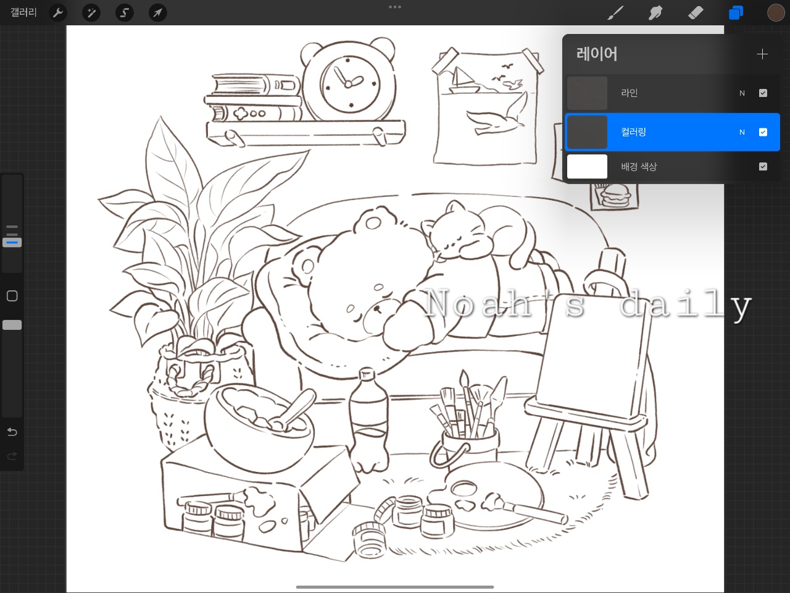790x593 pixels.
Task: Uncheck the 배경 색상 layer
Action: pyautogui.click(x=763, y=167)
